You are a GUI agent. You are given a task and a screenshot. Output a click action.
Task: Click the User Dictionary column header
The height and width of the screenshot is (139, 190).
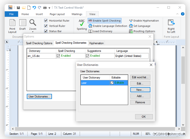pyautogui.click(x=95, y=77)
